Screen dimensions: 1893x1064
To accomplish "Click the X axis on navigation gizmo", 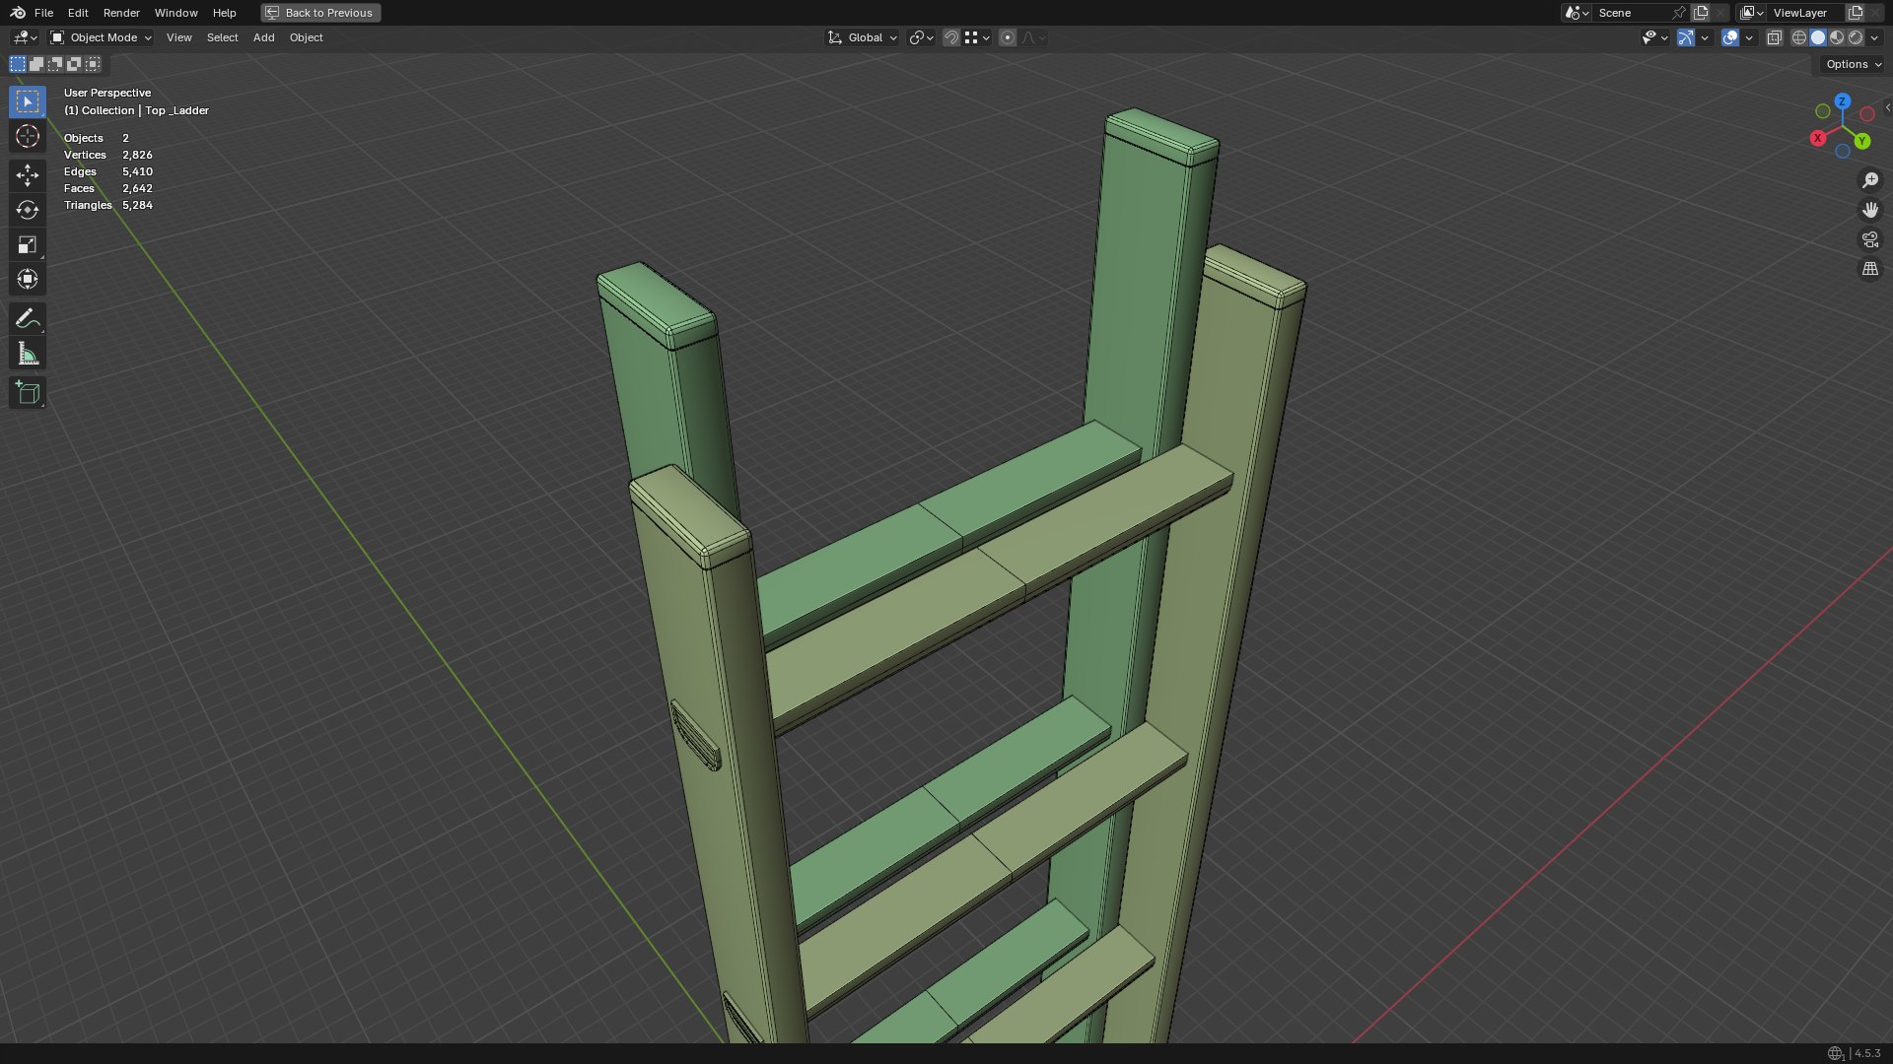I will coord(1818,138).
